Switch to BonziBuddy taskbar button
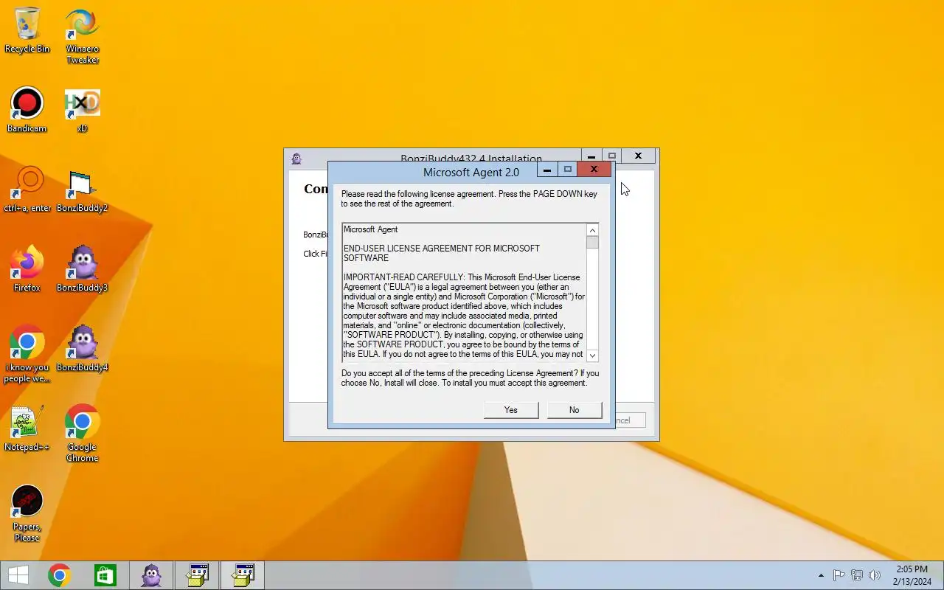Screen dimensions: 944x590 pos(151,575)
